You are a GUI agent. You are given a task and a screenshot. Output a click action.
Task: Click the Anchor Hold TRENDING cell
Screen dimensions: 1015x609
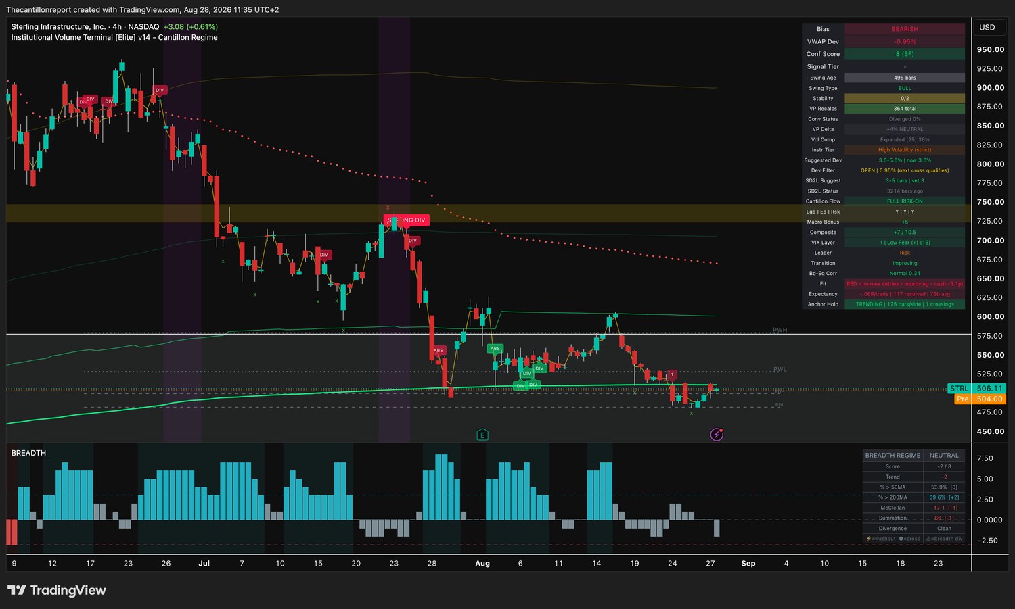click(x=905, y=304)
